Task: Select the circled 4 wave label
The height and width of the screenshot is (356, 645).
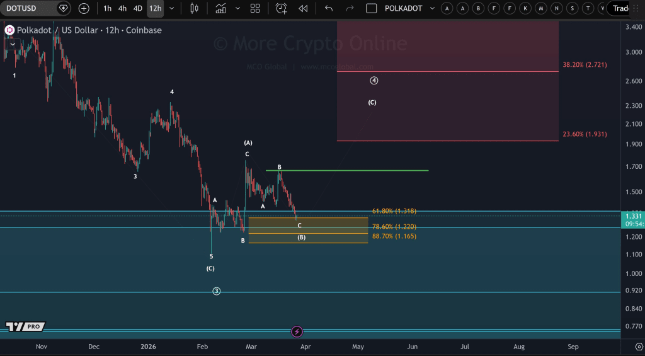Action: [x=374, y=81]
